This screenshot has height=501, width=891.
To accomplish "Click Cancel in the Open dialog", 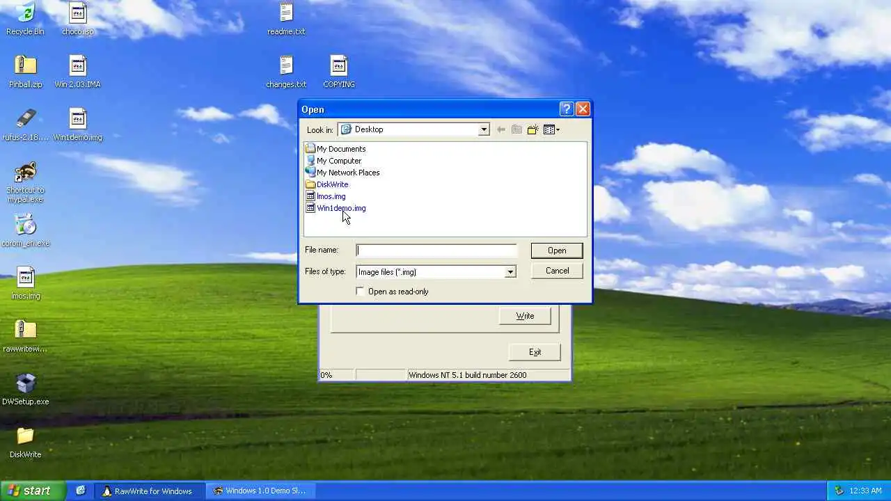I will [557, 271].
